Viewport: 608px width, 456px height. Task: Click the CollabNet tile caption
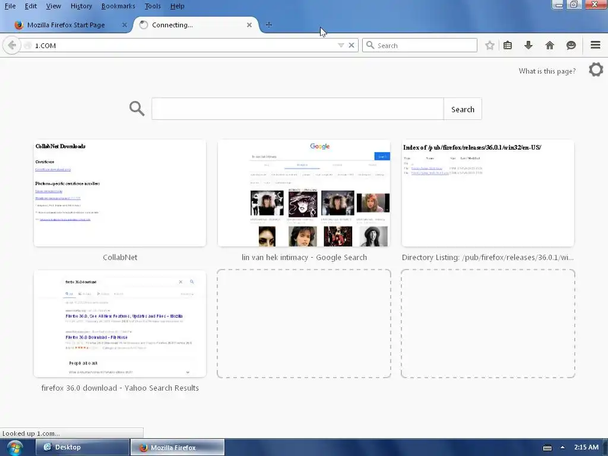pyautogui.click(x=120, y=257)
